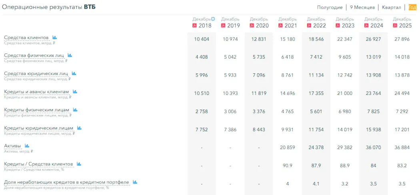Open PDF report icon for 2021
This screenshot has width=420, height=195.
[281, 26]
